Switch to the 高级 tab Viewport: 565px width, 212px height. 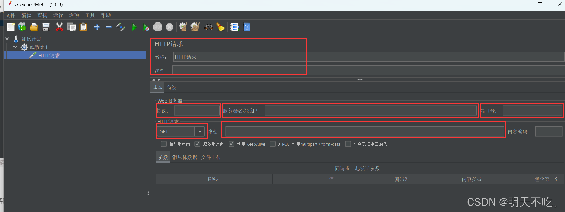coord(171,87)
